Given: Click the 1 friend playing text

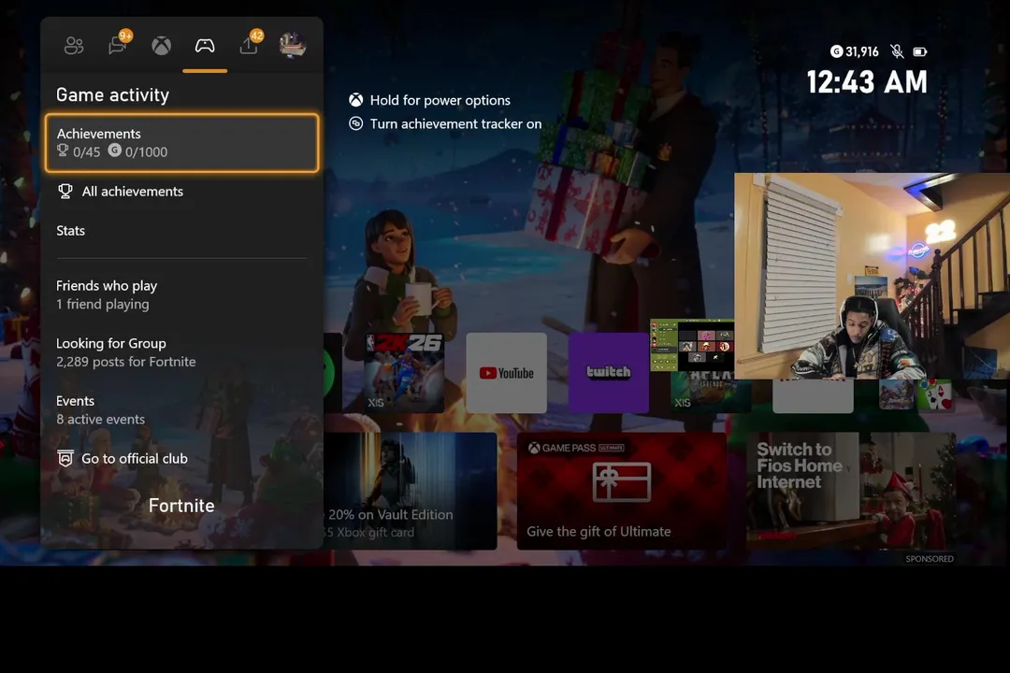Looking at the screenshot, I should click(x=103, y=304).
